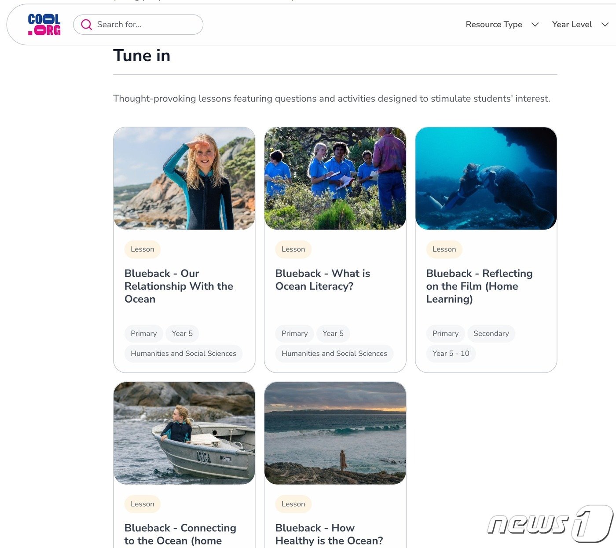Open the girl in boat thumbnail
The width and height of the screenshot is (616, 548).
click(184, 433)
